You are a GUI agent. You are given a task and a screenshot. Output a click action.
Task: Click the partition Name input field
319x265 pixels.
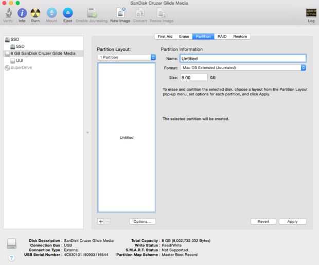(x=243, y=59)
